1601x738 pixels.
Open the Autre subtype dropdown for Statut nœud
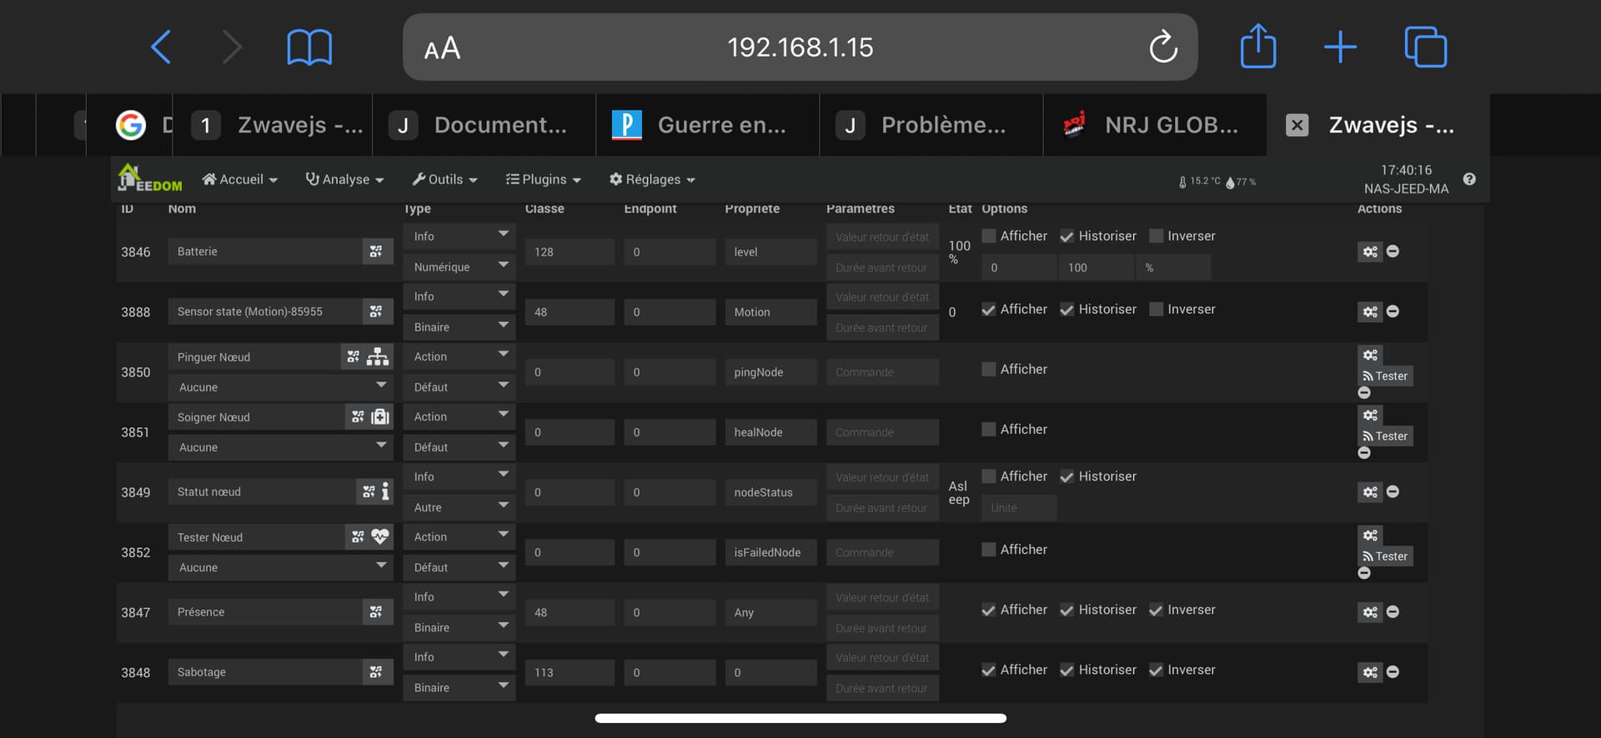(459, 507)
